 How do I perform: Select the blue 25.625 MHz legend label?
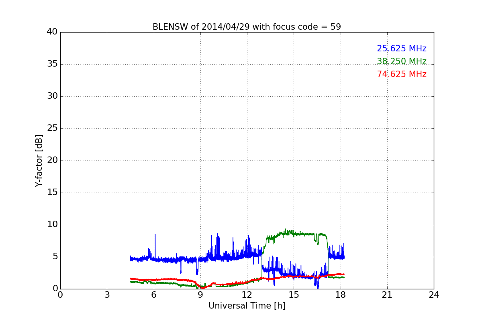[402, 49]
